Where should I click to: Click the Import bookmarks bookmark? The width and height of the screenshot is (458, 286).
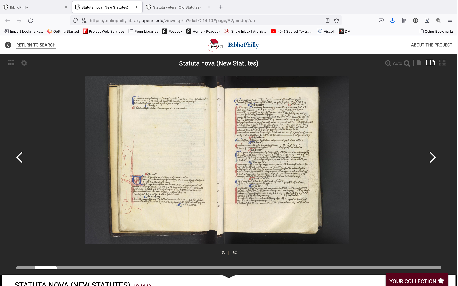(24, 31)
